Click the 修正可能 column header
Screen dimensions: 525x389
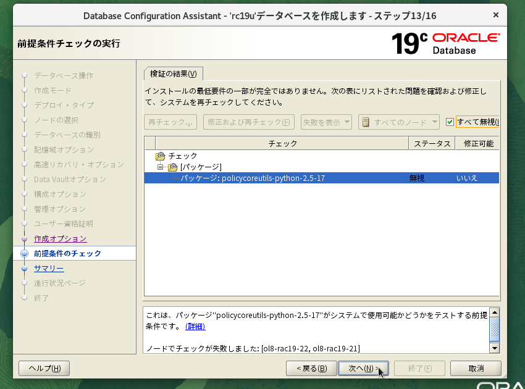coord(478,143)
